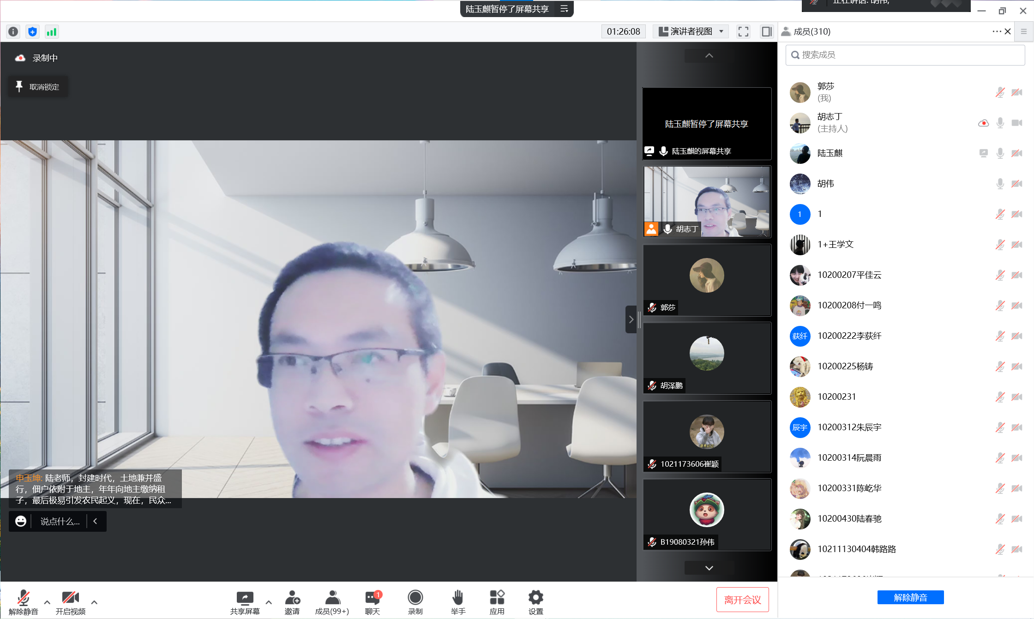Open the 成员(99+) members tab
Screen dimensions: 1034x619
coord(332,601)
